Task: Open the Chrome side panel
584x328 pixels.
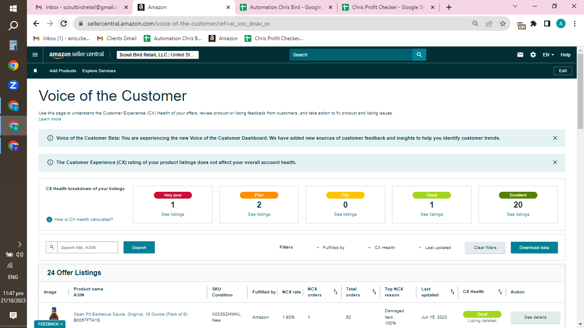Action: (x=547, y=23)
